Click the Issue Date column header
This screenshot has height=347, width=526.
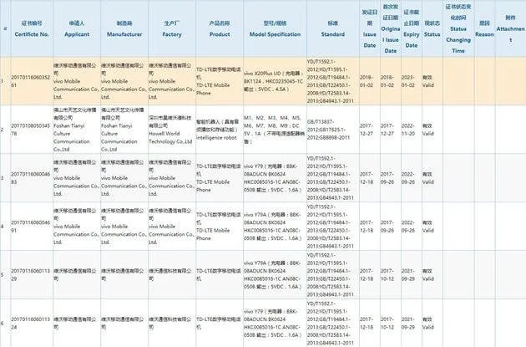[369, 29]
